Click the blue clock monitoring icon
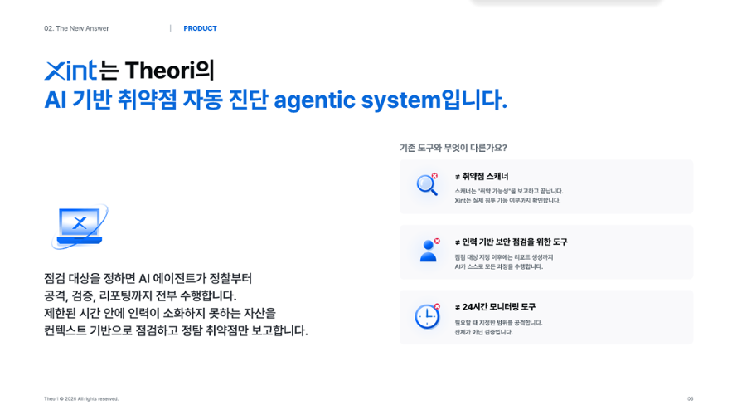This screenshot has height=415, width=737. click(427, 316)
